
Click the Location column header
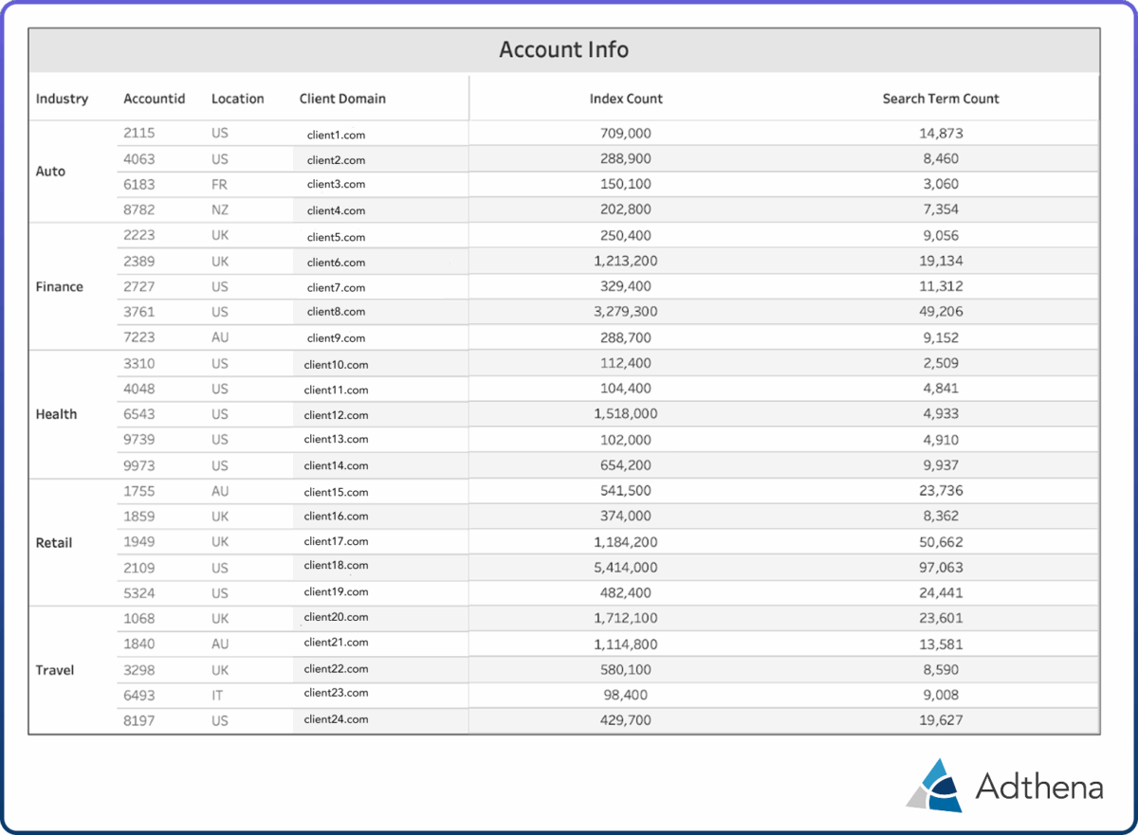point(237,99)
